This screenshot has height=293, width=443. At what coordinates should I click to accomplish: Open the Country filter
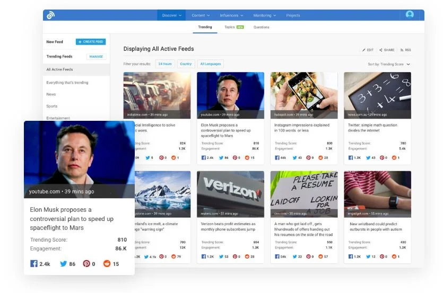coord(186,64)
